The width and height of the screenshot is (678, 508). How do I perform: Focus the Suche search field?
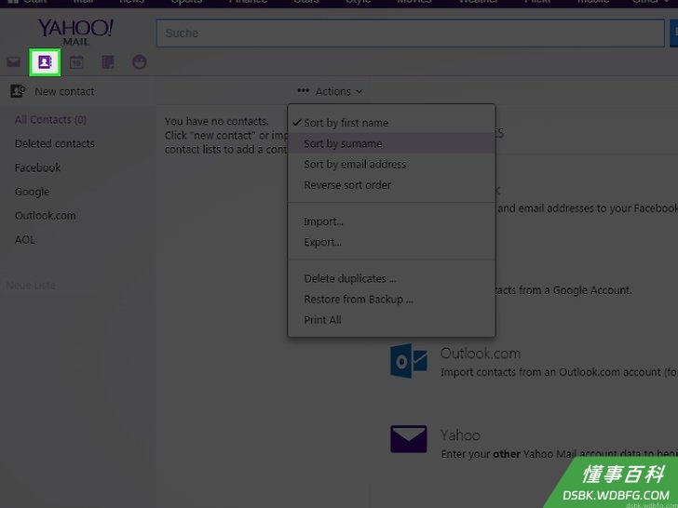(x=411, y=33)
